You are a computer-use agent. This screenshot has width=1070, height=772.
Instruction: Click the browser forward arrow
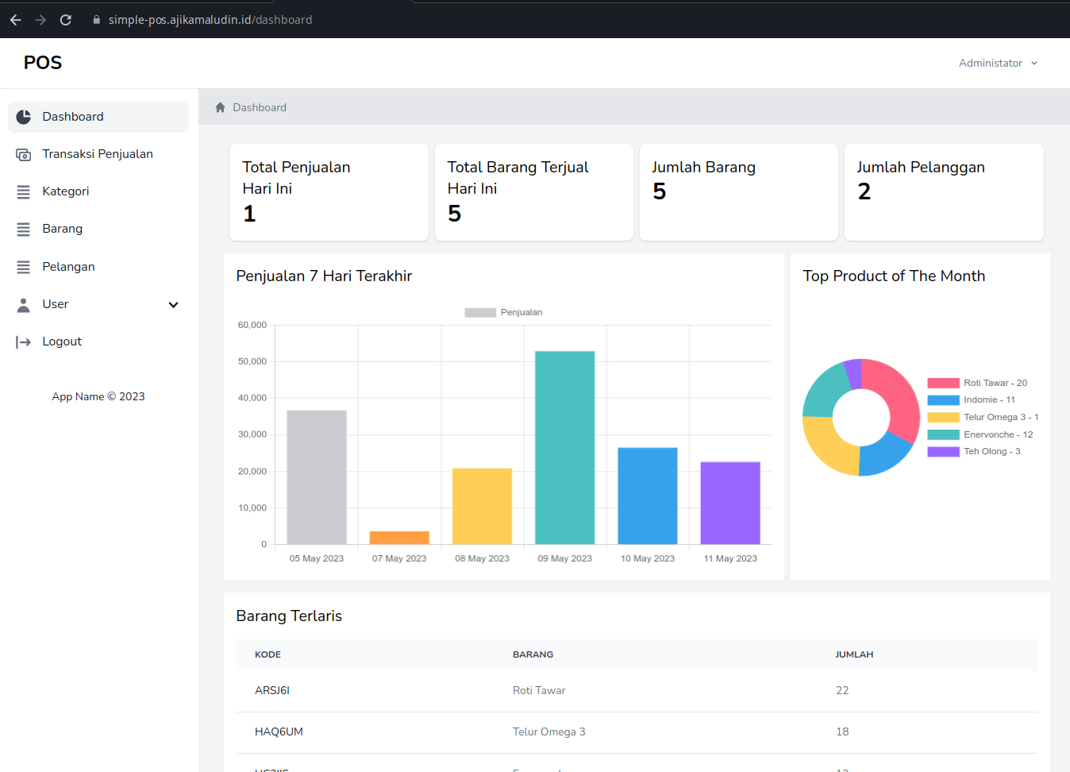40,20
